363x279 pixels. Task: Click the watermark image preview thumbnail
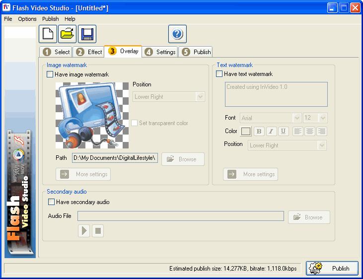click(92, 115)
